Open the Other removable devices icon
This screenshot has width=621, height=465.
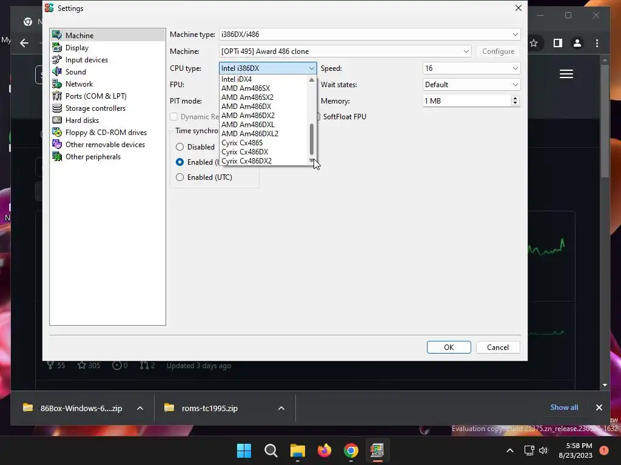57,144
